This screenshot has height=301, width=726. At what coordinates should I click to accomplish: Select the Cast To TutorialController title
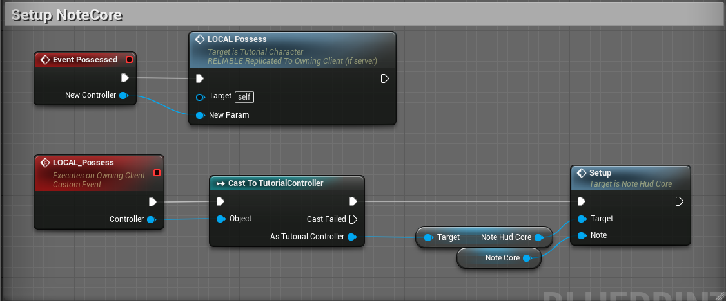tap(275, 183)
